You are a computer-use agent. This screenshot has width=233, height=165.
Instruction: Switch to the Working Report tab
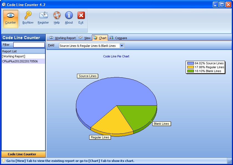pos(62,38)
